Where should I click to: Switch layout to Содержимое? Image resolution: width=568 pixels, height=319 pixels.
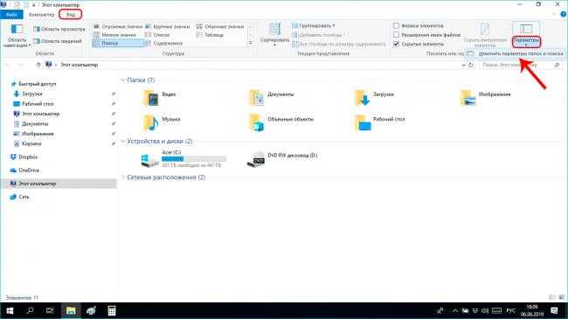(x=163, y=43)
